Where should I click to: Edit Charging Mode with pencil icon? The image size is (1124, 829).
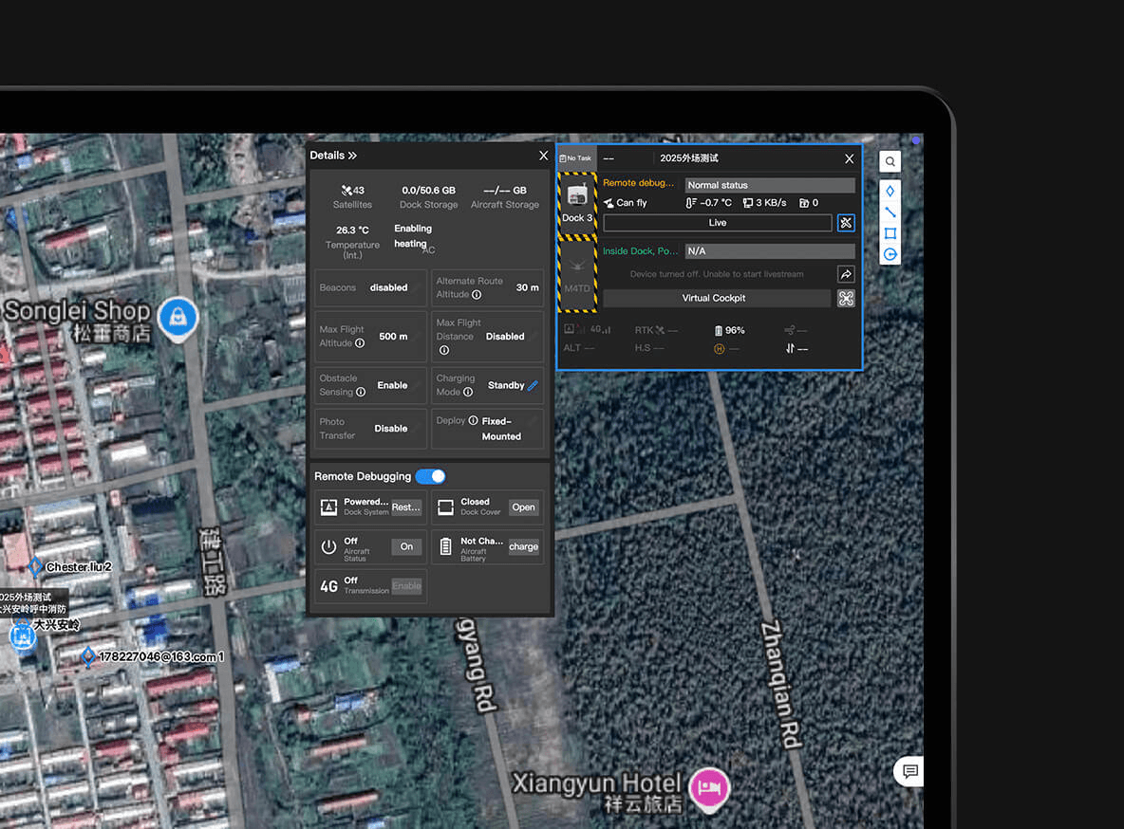pos(533,385)
